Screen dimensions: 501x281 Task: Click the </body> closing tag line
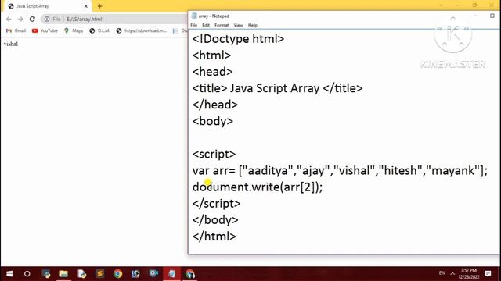(x=215, y=220)
